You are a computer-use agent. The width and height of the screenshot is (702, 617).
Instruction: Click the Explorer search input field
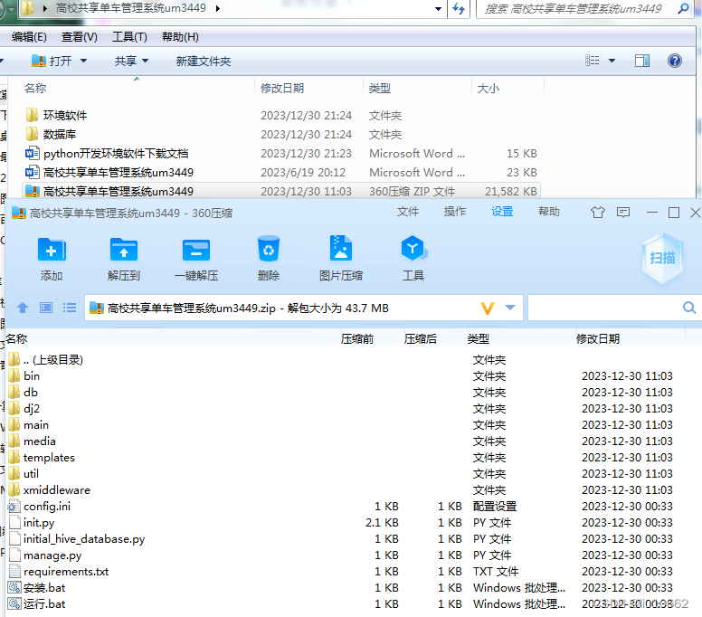coord(575,8)
